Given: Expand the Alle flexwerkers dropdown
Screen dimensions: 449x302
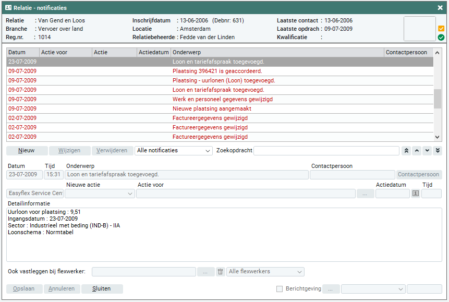Looking at the screenshot, I should point(265,272).
